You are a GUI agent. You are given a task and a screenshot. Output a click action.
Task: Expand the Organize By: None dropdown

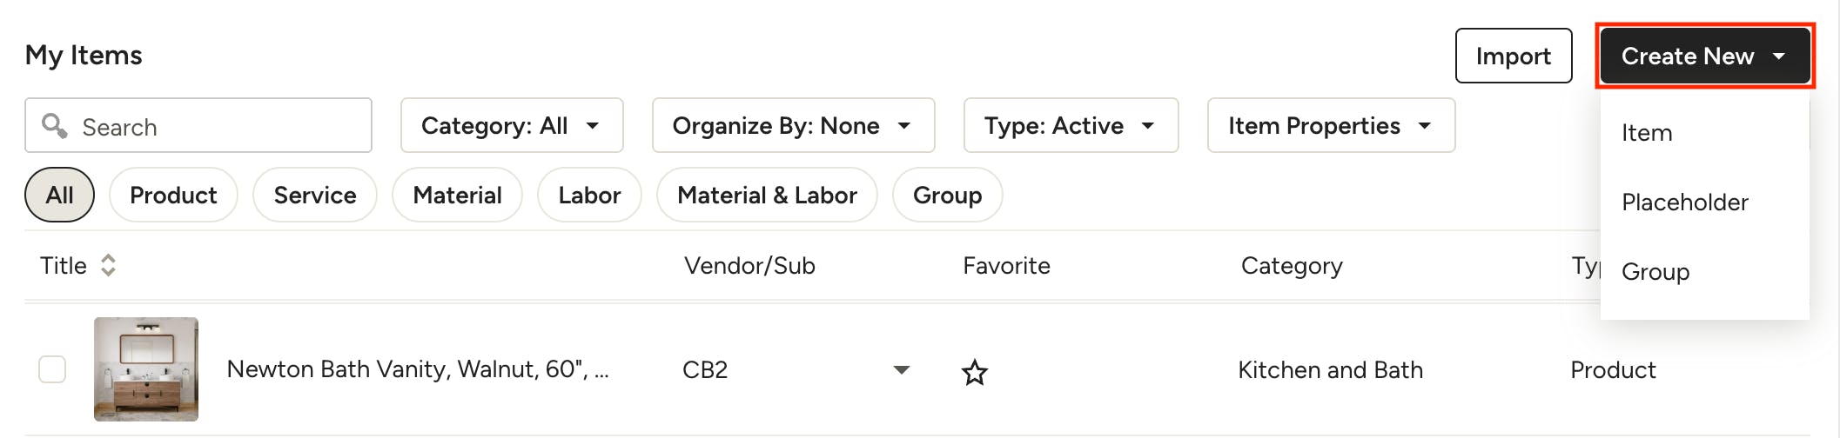click(x=792, y=126)
